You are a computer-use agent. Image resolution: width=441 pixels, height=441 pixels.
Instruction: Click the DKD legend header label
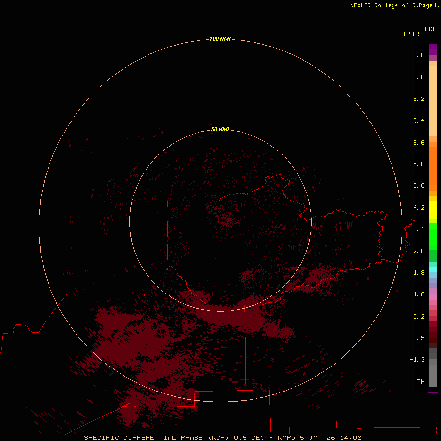point(431,29)
